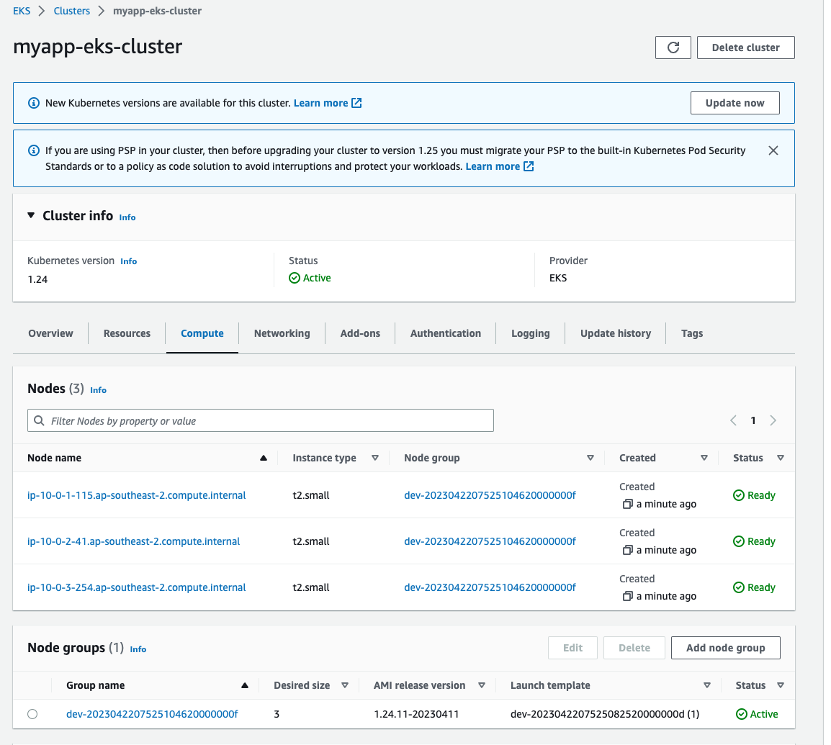Go to next page of Nodes
This screenshot has height=745, width=831.
tap(773, 420)
